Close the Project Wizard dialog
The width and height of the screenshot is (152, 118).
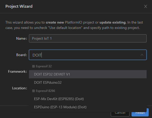pos(146,6)
